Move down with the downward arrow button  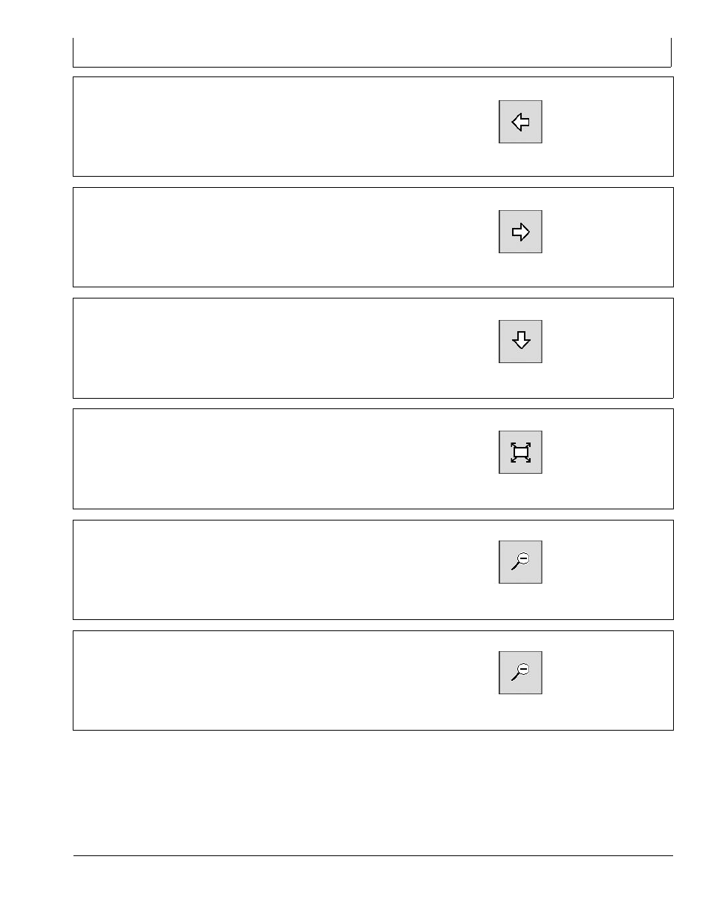pyautogui.click(x=520, y=342)
